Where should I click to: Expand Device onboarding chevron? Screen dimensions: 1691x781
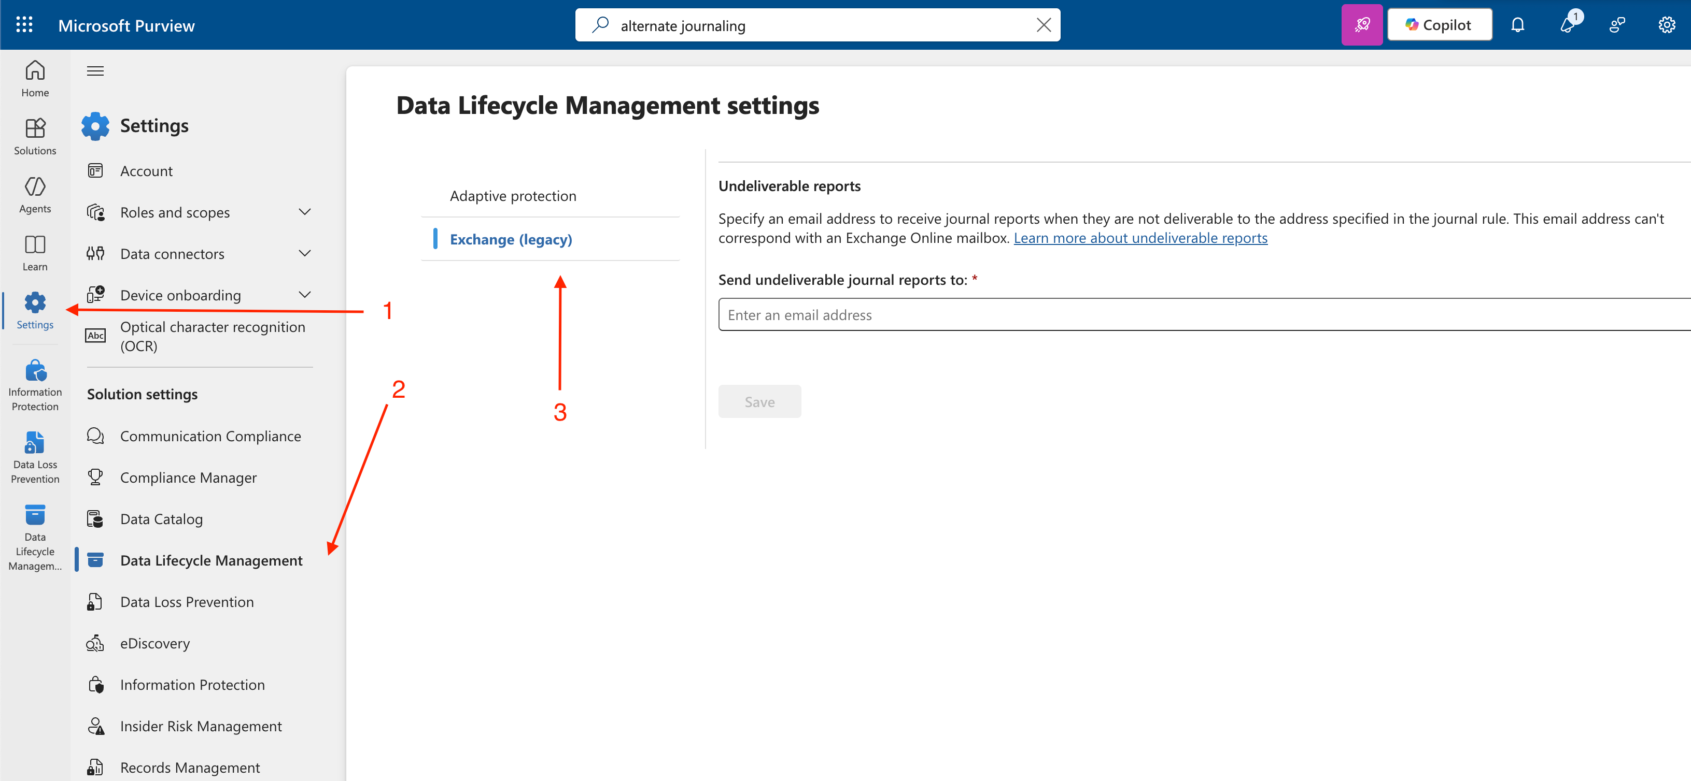point(304,295)
